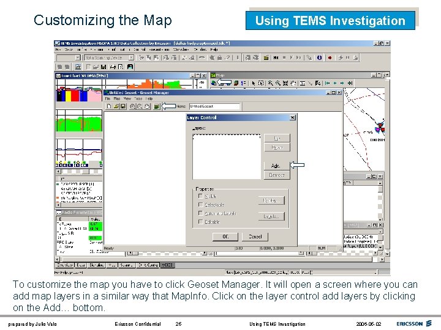Click save disk icon in second toolbar row
441x330 pixels.
(104, 67)
